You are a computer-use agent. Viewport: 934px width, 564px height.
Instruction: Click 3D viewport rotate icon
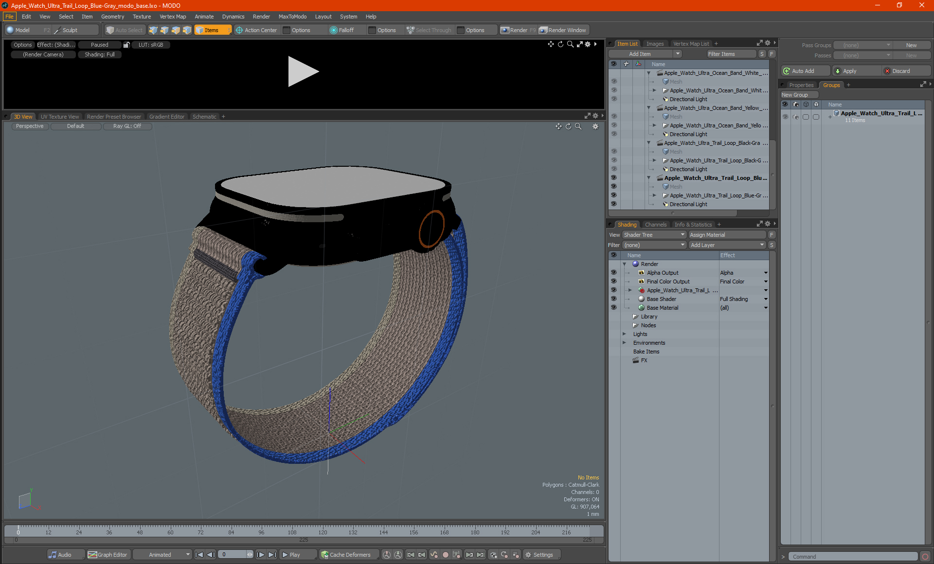click(x=568, y=126)
